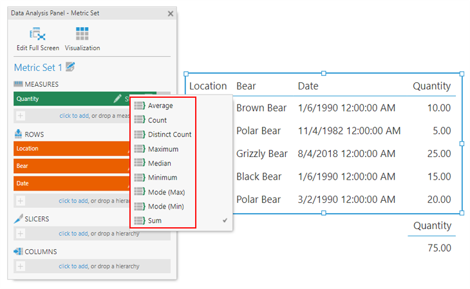
Task: Click the Sum option's list icon
Action: pos(140,221)
